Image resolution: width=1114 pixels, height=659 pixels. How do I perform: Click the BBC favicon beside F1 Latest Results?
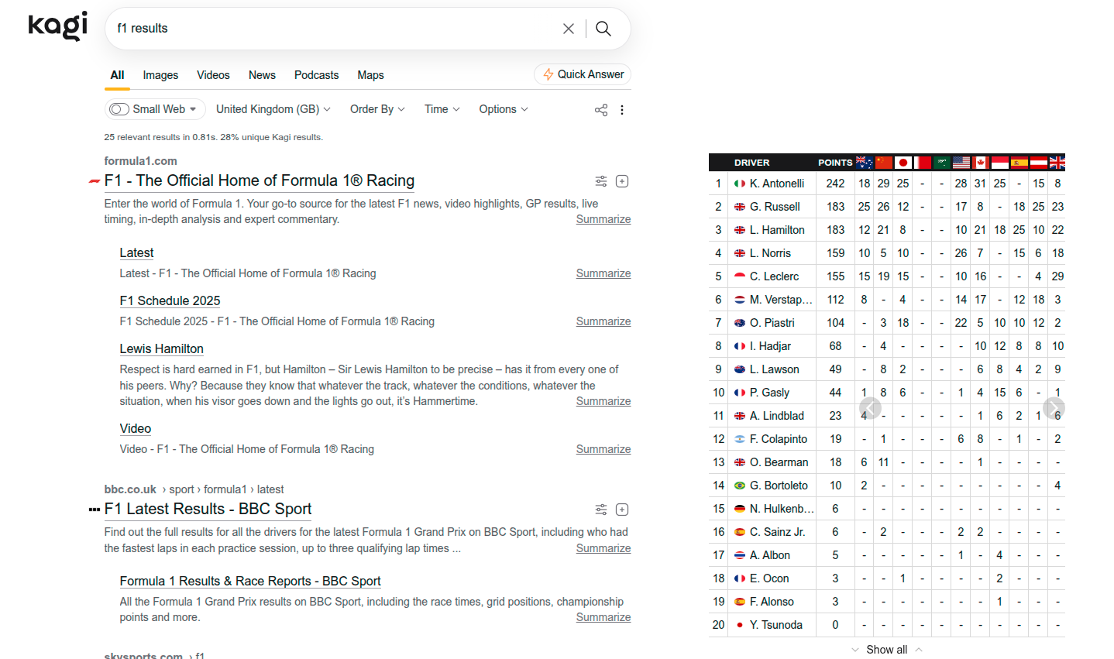pos(95,510)
